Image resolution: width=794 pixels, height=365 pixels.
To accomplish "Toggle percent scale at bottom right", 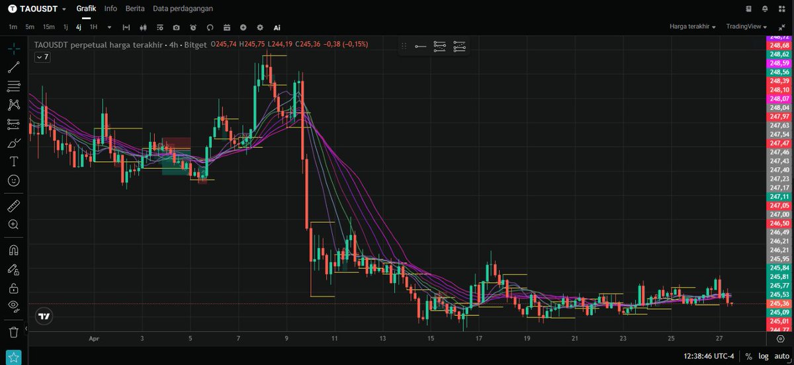I will coord(748,356).
